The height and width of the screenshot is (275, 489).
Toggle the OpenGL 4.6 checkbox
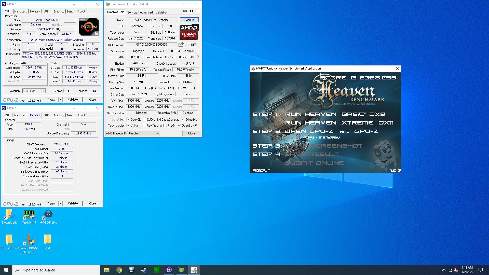180,126
